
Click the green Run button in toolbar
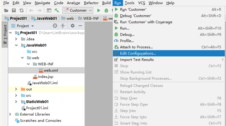tap(99, 10)
